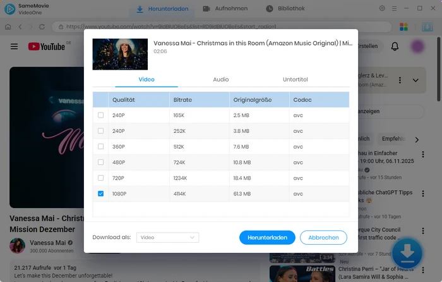Image resolution: width=442 pixels, height=282 pixels.
Task: Click the Abbrechen button
Action: 323,238
